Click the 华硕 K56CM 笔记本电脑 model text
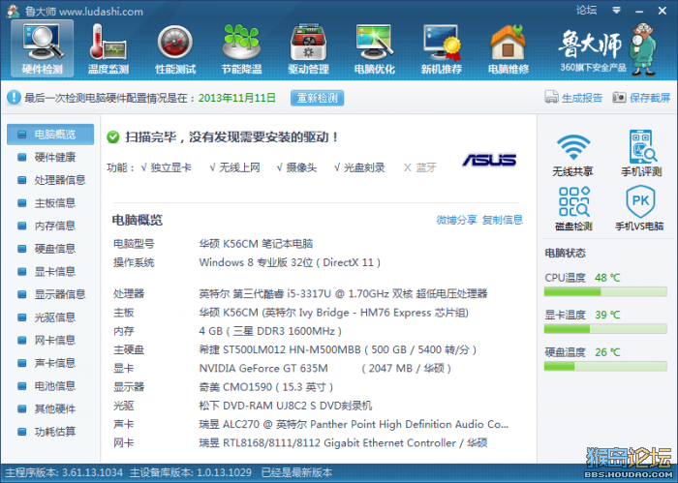This screenshot has width=678, height=483. pos(256,244)
